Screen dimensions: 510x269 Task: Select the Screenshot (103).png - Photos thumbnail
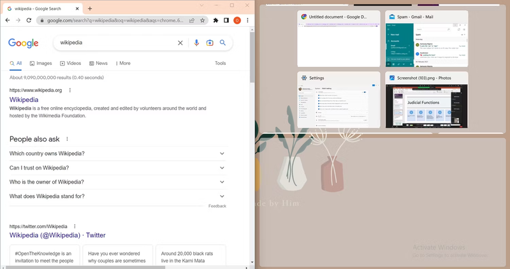click(426, 99)
